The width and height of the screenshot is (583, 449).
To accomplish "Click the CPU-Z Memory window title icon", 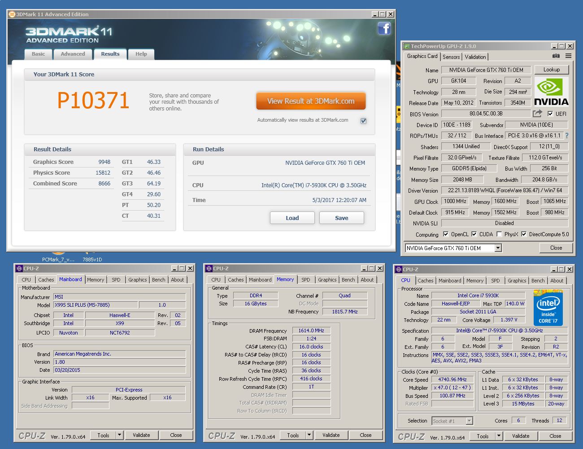I will click(x=209, y=269).
